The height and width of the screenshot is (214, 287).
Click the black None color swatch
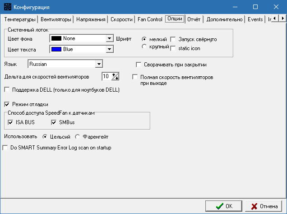tap(56, 38)
